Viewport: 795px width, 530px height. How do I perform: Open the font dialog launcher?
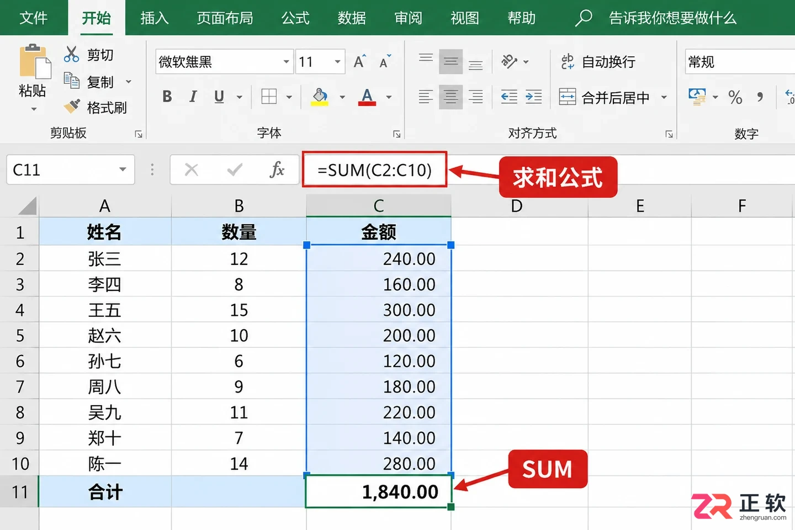coord(396,134)
